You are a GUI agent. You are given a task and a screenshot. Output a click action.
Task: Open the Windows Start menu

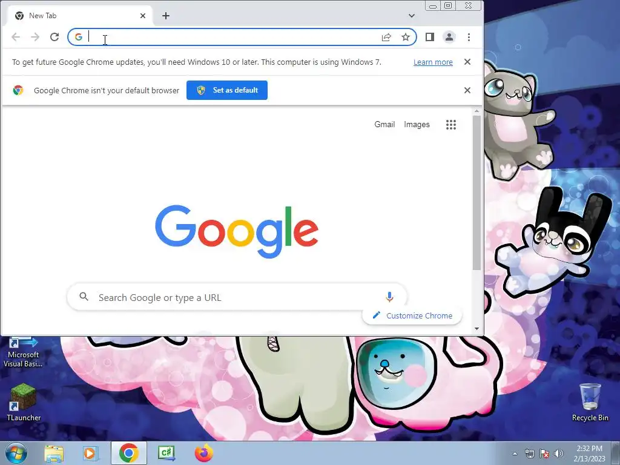click(16, 453)
